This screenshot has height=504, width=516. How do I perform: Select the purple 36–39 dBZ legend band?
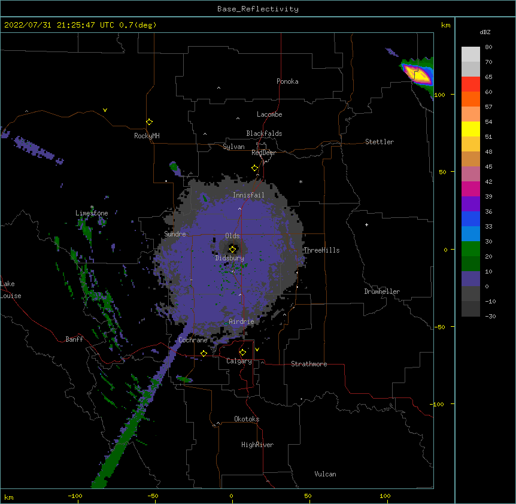[471, 204]
